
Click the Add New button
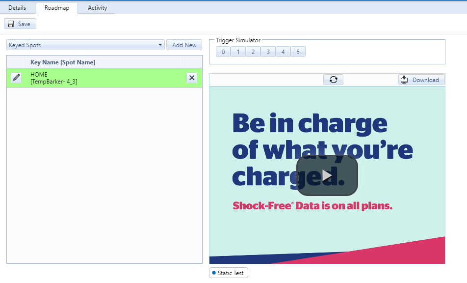pos(184,45)
